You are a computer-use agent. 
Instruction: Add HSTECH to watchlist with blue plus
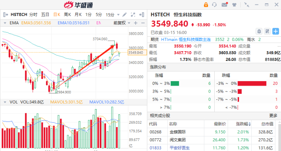pyautogui.click(x=276, y=31)
